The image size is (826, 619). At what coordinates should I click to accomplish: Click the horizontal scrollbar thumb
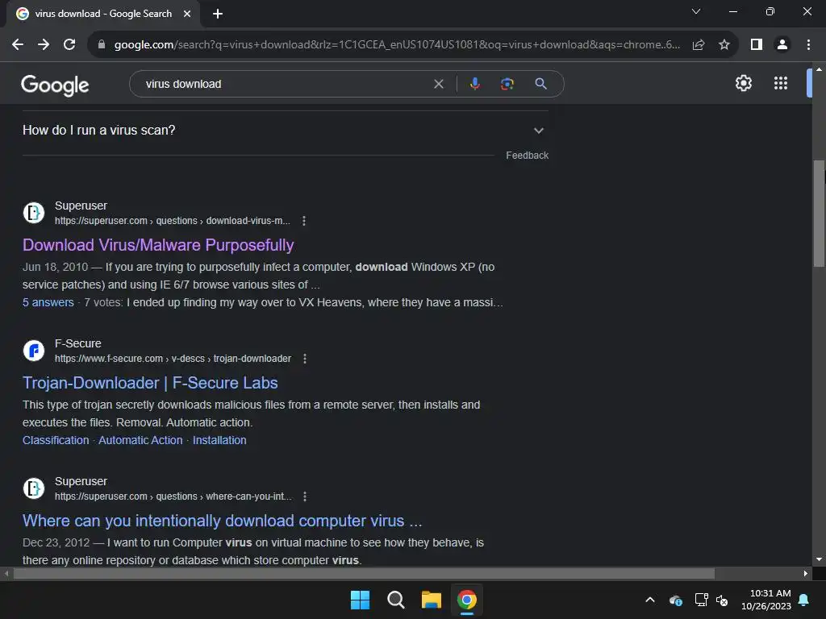click(x=364, y=573)
